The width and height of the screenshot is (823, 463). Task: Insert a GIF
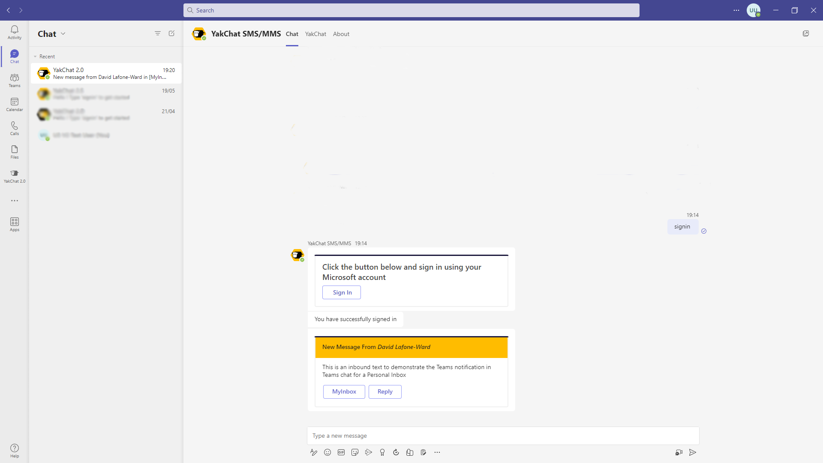click(341, 452)
